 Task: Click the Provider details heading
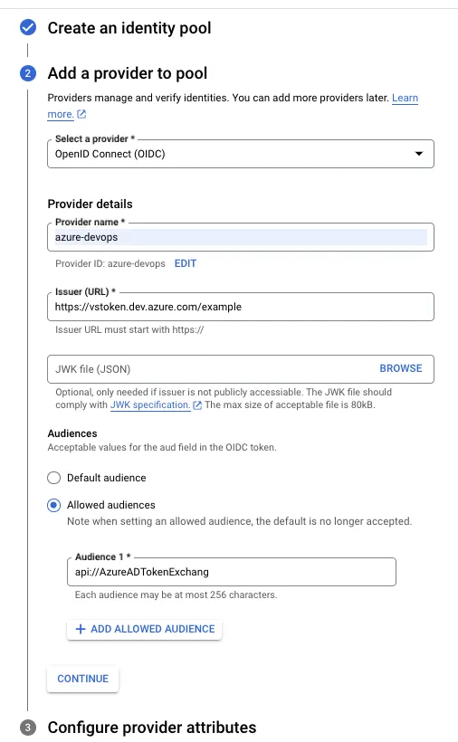90,204
